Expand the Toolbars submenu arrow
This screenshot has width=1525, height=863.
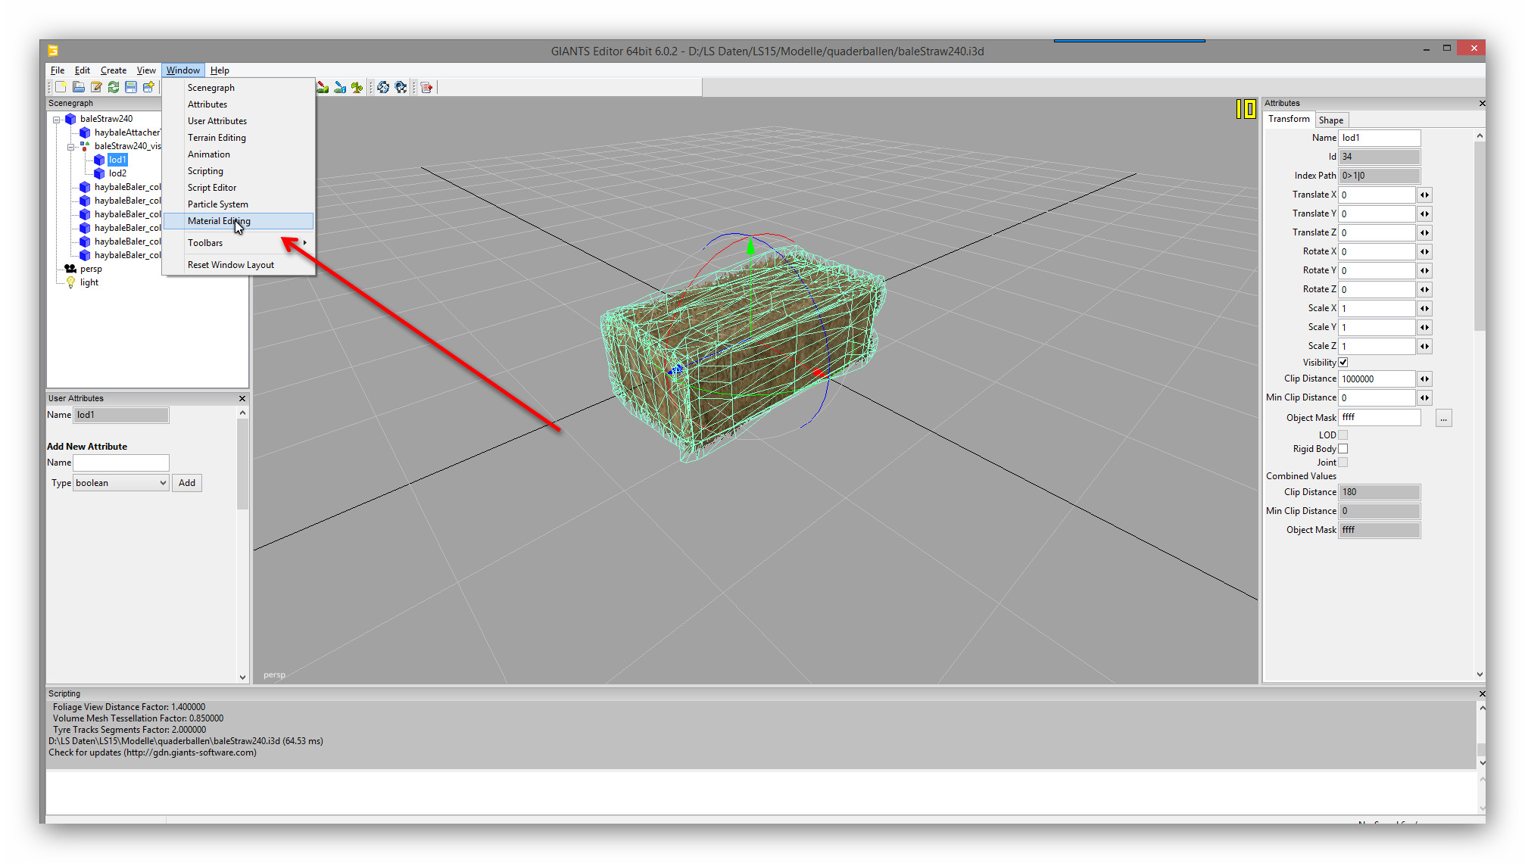pyautogui.click(x=305, y=243)
